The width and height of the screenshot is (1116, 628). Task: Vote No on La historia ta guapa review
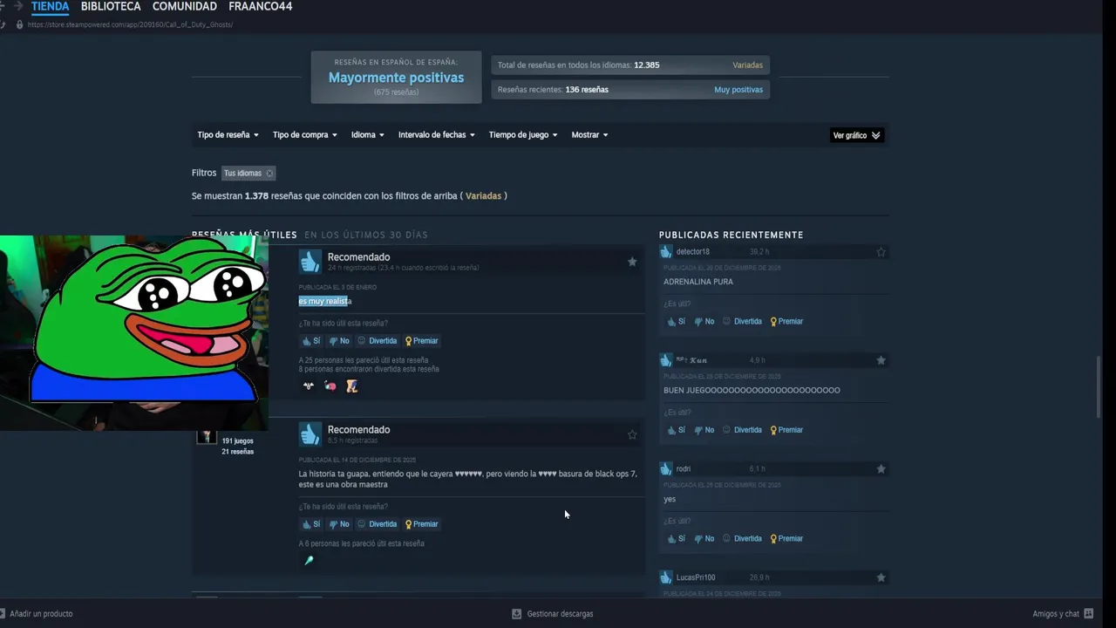339,524
